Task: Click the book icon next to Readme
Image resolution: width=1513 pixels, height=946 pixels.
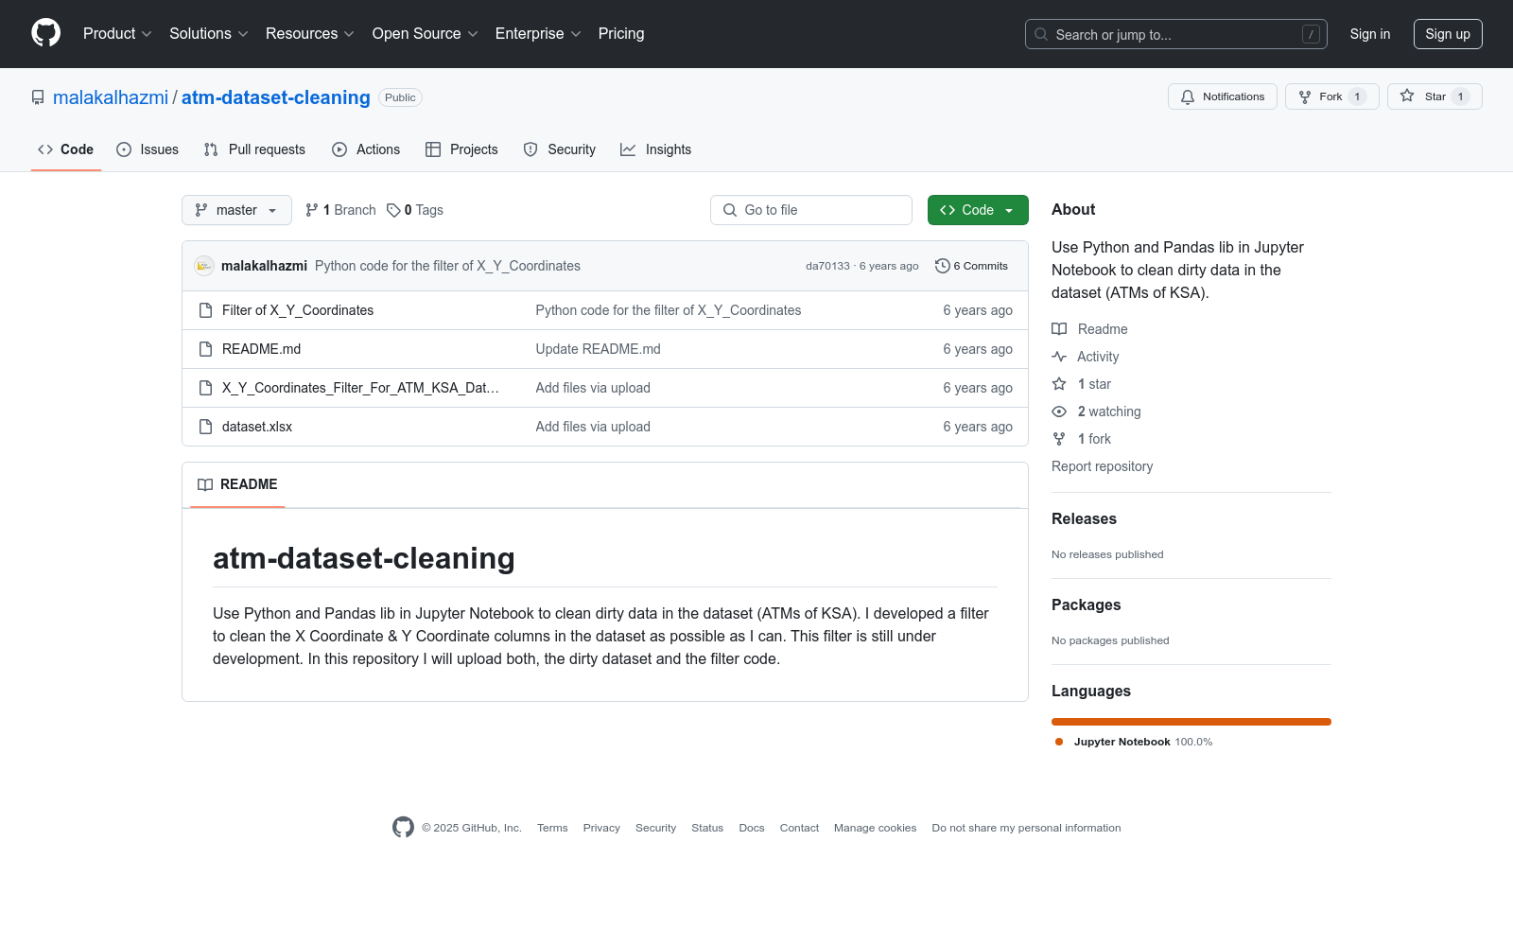Action: click(1059, 329)
